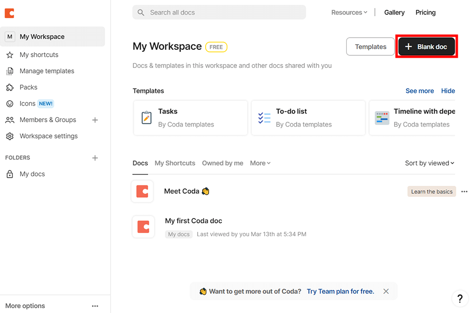Screen dimensions: 470x313
Task: Open More options ellipsis in sidebar
Action: coord(95,306)
